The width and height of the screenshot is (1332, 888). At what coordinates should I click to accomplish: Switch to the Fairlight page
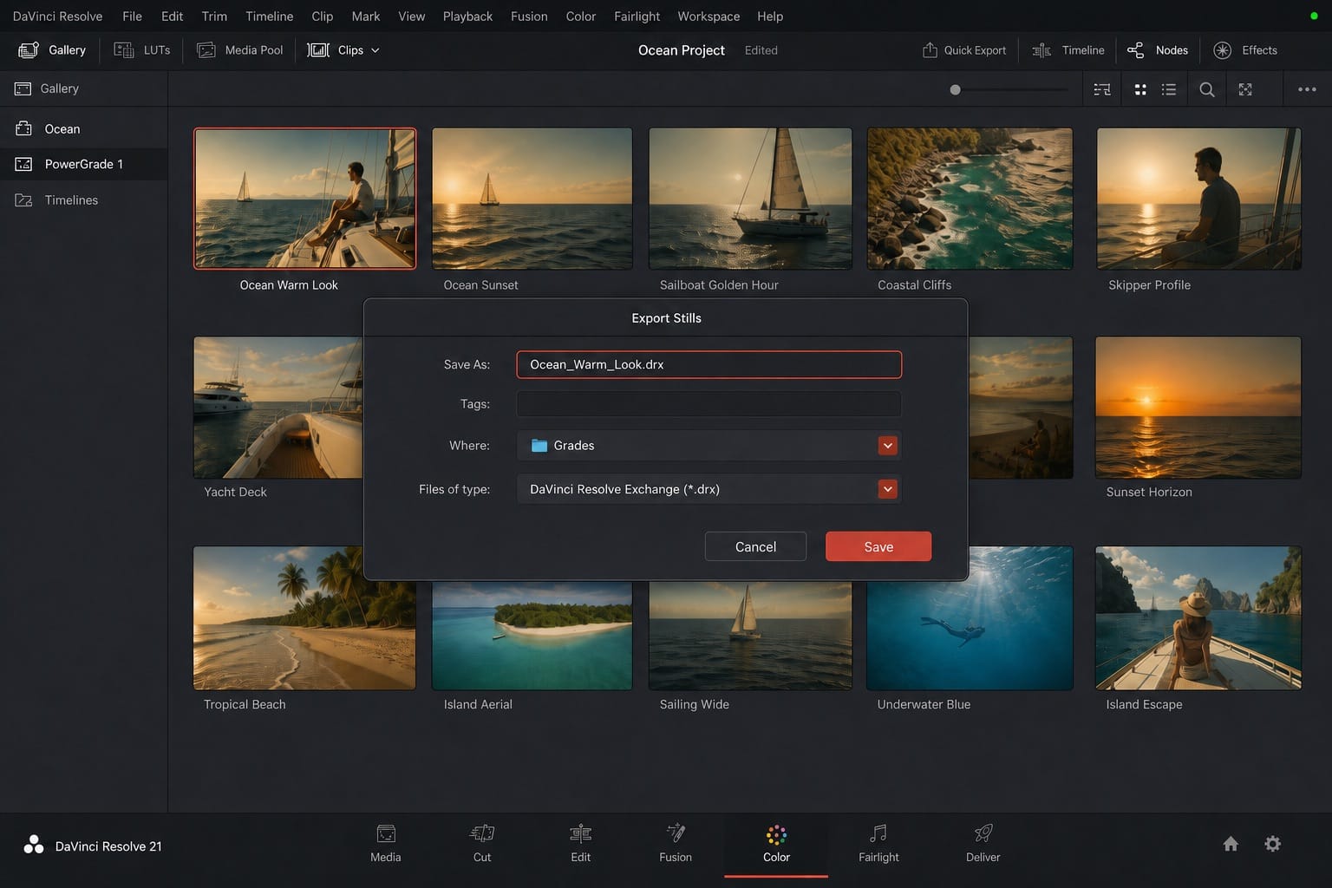coord(878,844)
